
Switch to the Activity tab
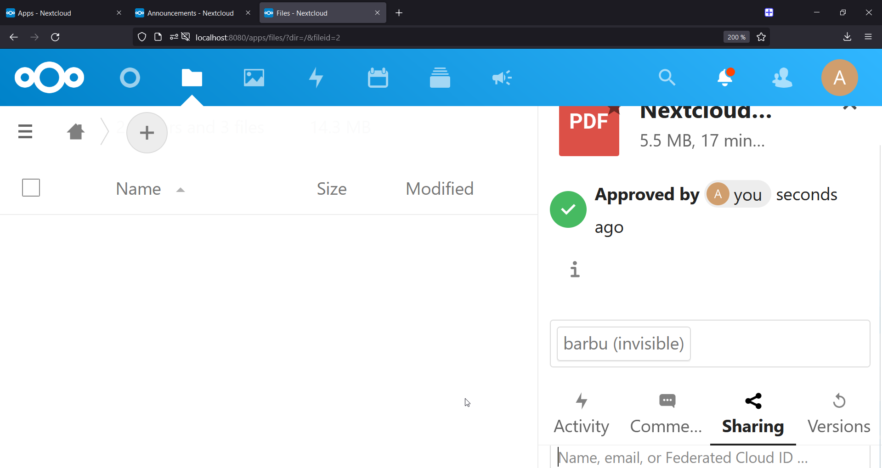(582, 413)
